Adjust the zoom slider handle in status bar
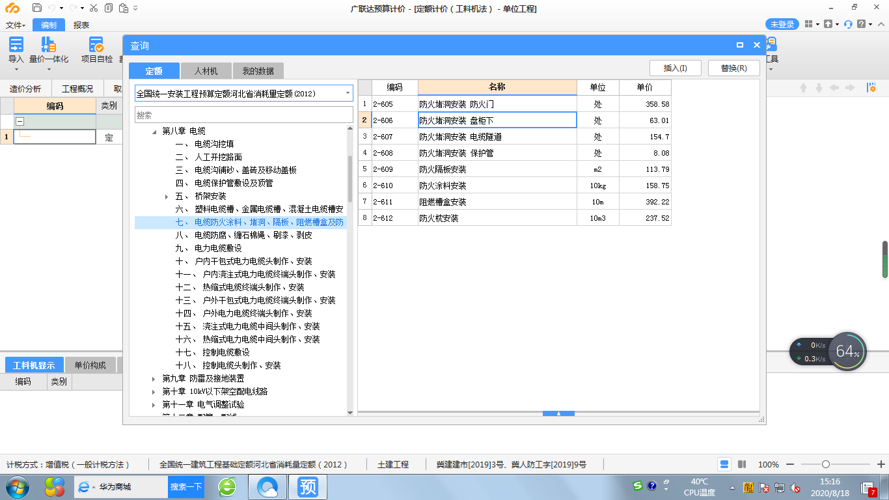 pos(826,464)
